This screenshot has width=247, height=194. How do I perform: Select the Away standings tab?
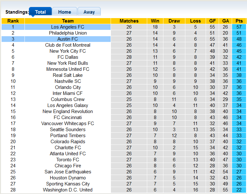[x=89, y=12]
